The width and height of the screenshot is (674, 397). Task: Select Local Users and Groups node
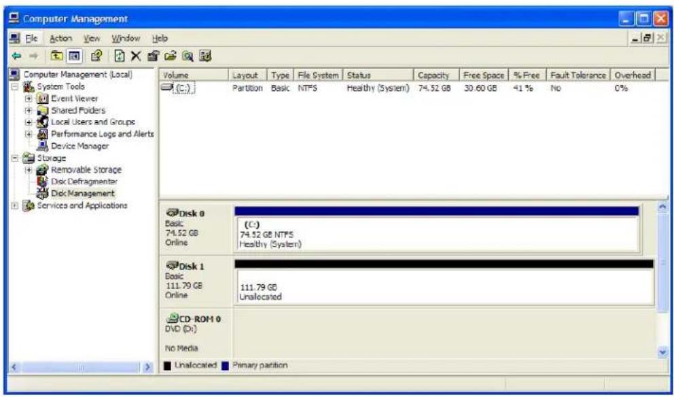pos(93,122)
